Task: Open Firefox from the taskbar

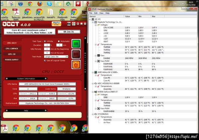Action: (x=39, y=4)
